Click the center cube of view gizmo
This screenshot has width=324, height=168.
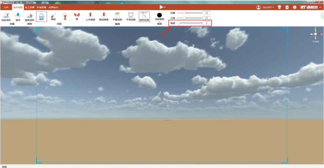315,34
